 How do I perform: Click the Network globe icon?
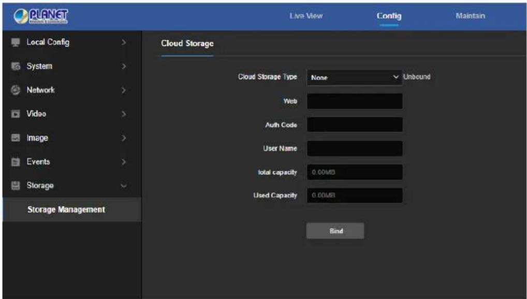tap(16, 90)
